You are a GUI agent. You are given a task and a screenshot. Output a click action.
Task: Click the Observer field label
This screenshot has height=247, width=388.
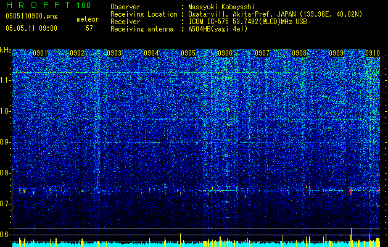coord(125,7)
